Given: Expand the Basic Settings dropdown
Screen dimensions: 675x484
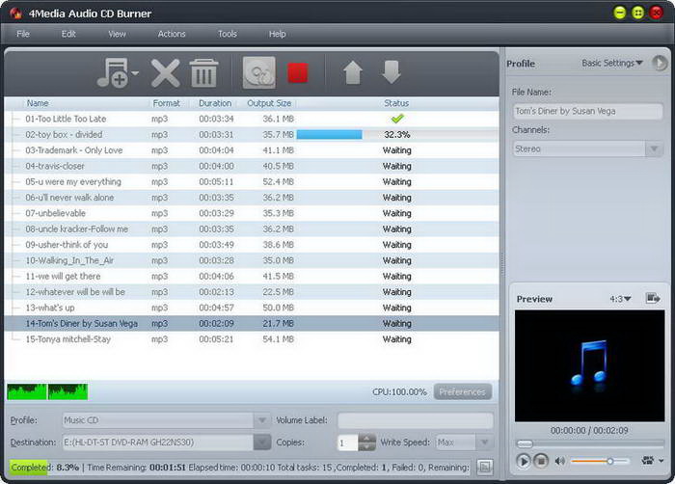Looking at the screenshot, I should 612,64.
